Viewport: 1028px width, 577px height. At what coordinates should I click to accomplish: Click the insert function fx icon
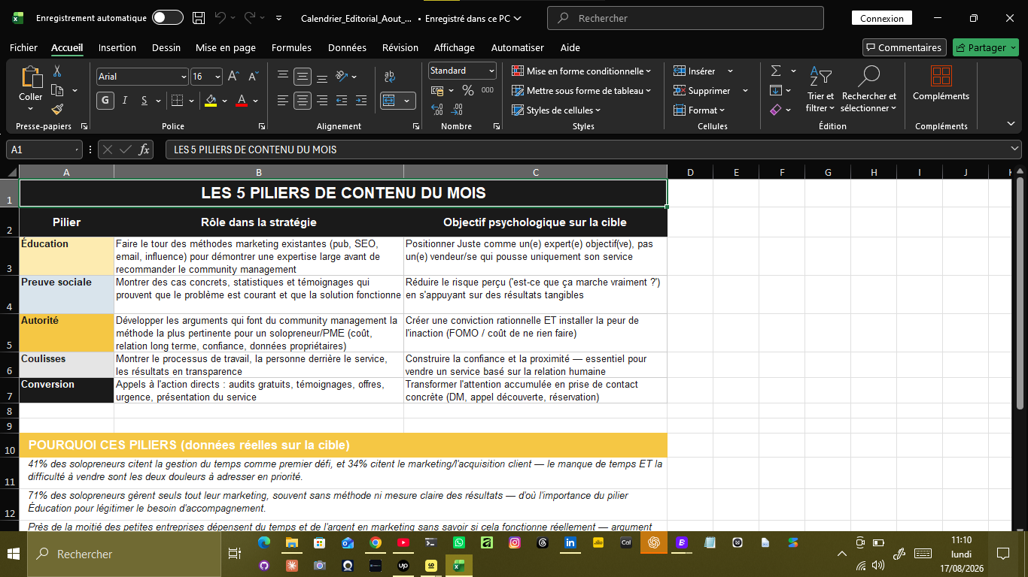pos(144,150)
